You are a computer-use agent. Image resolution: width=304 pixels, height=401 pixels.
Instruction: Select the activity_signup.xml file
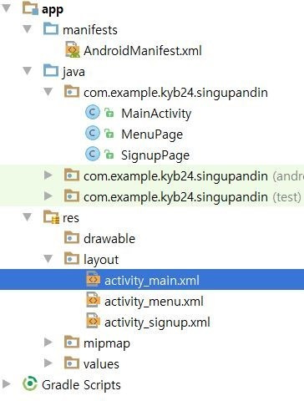pos(157,322)
